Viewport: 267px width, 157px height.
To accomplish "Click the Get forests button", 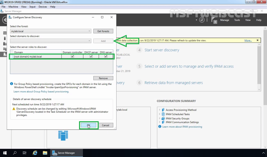I will tap(103, 31).
